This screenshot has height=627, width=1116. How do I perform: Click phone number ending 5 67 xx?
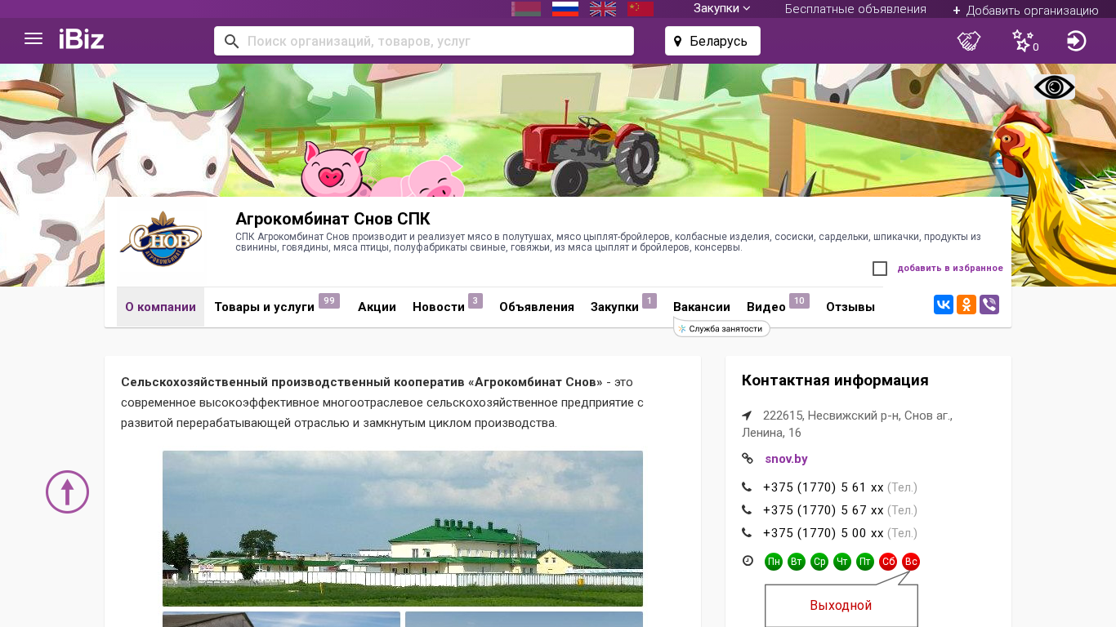pyautogui.click(x=824, y=510)
